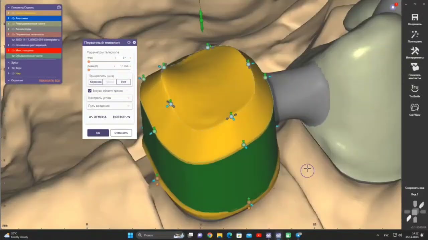Toggle visibility of Мин. толщина
The image size is (428, 240).
(x=13, y=50)
